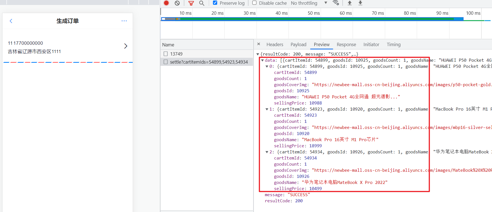Click resultCode: 200 line at bottom
Image resolution: width=492 pixels, height=212 pixels.
pos(284,201)
